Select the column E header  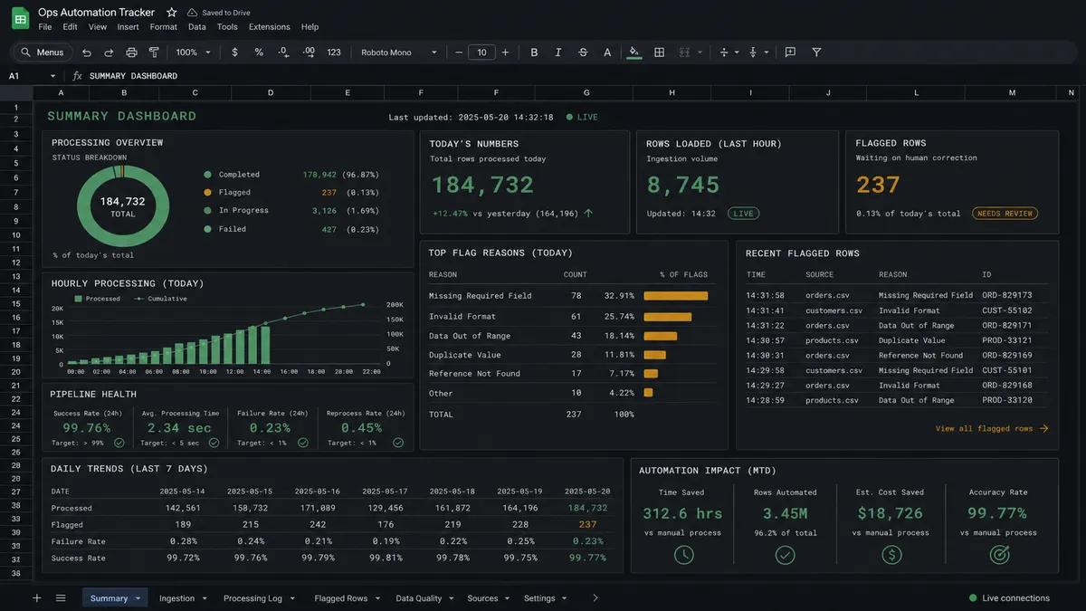tap(348, 92)
